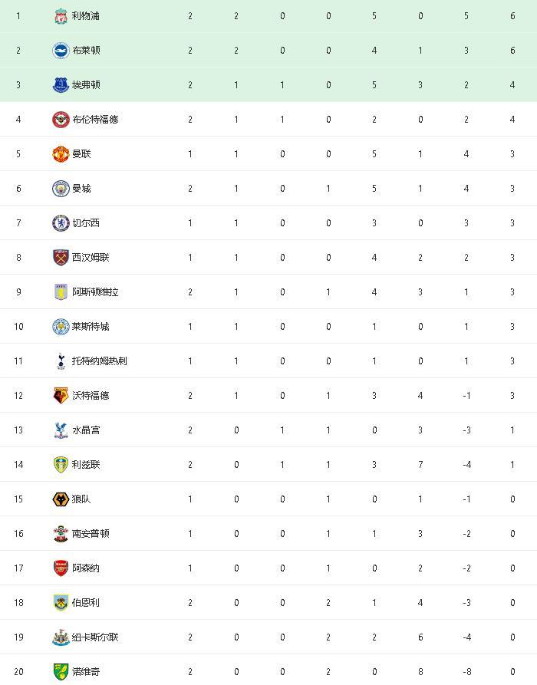Select the 利兹联 team name link
Viewport: 537px width, 685px height.
pos(86,465)
